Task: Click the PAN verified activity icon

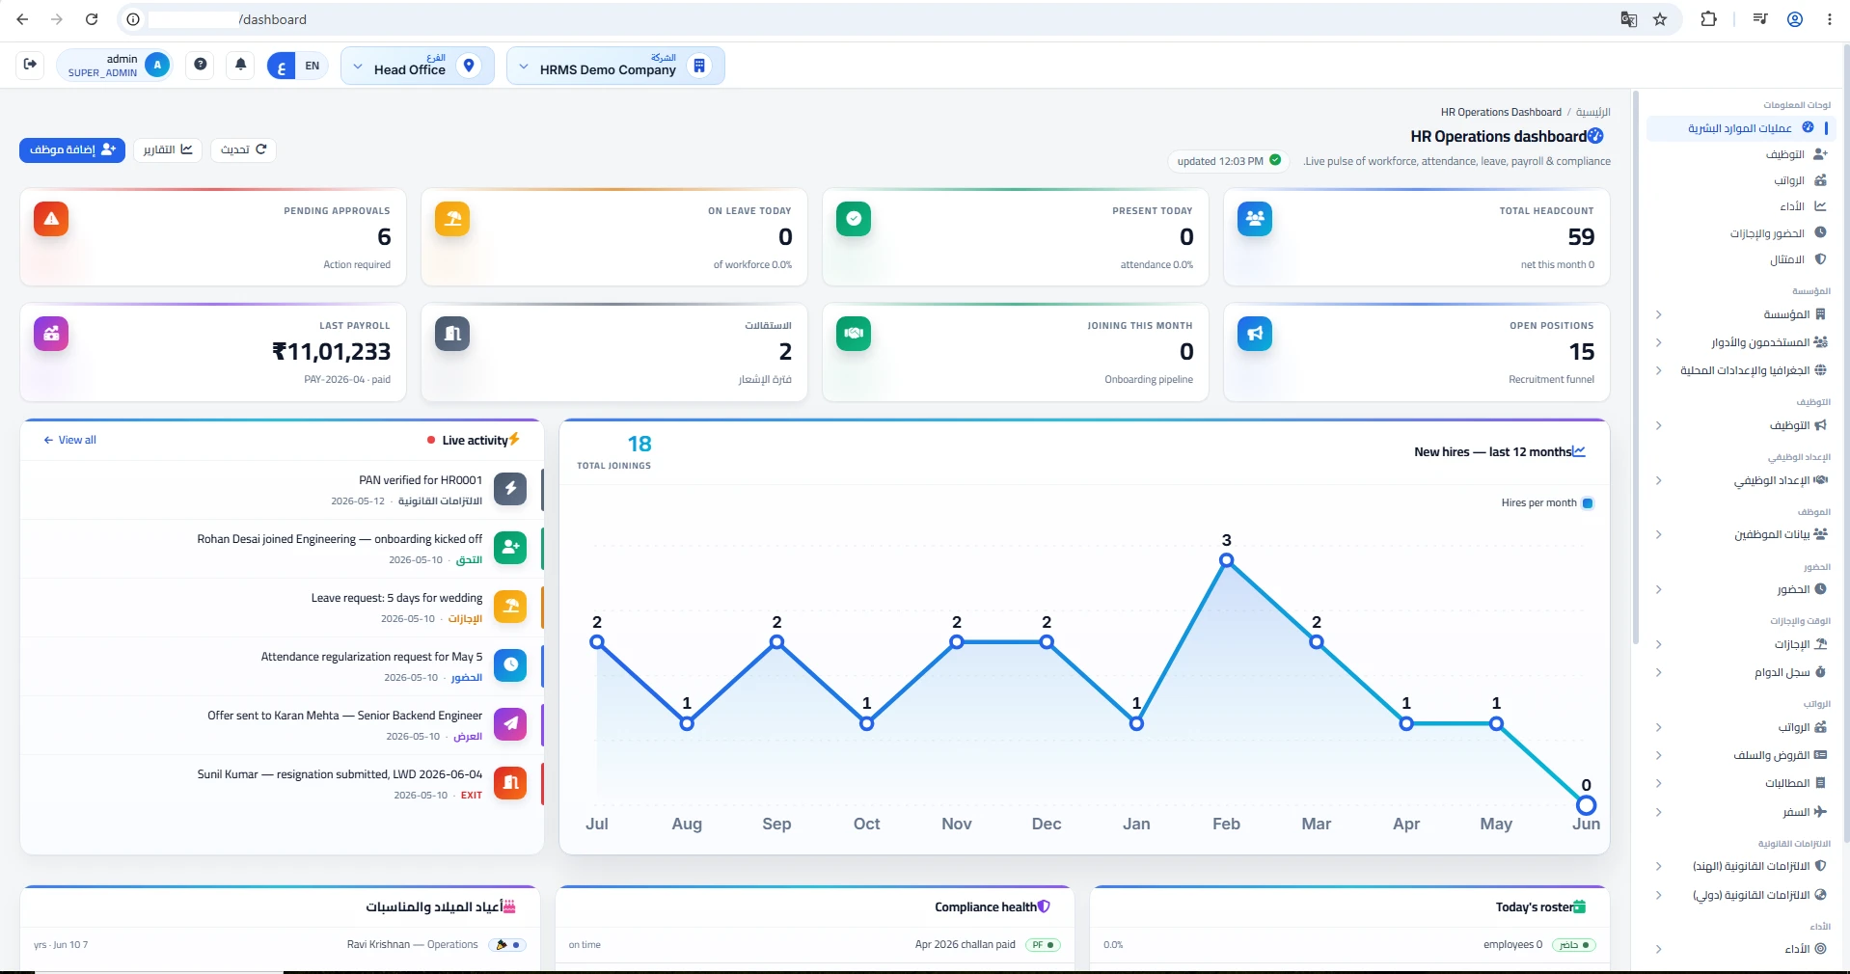Action: pos(510,489)
